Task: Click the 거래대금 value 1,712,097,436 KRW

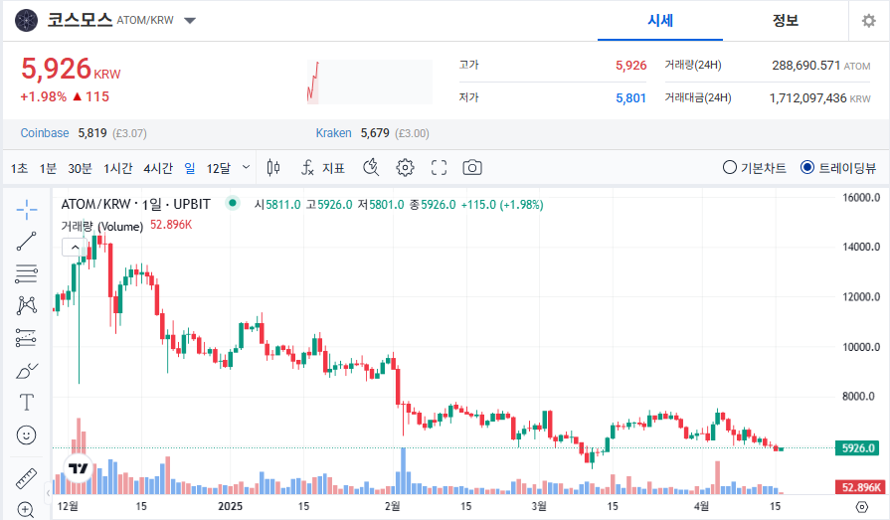Action: pyautogui.click(x=819, y=98)
